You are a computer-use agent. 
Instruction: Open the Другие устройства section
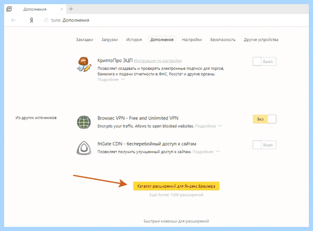(x=261, y=40)
